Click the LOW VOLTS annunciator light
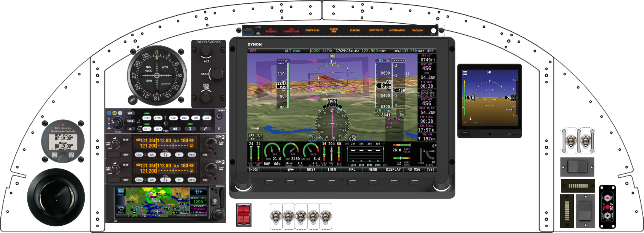This screenshot has height=233, width=644. 376,31
